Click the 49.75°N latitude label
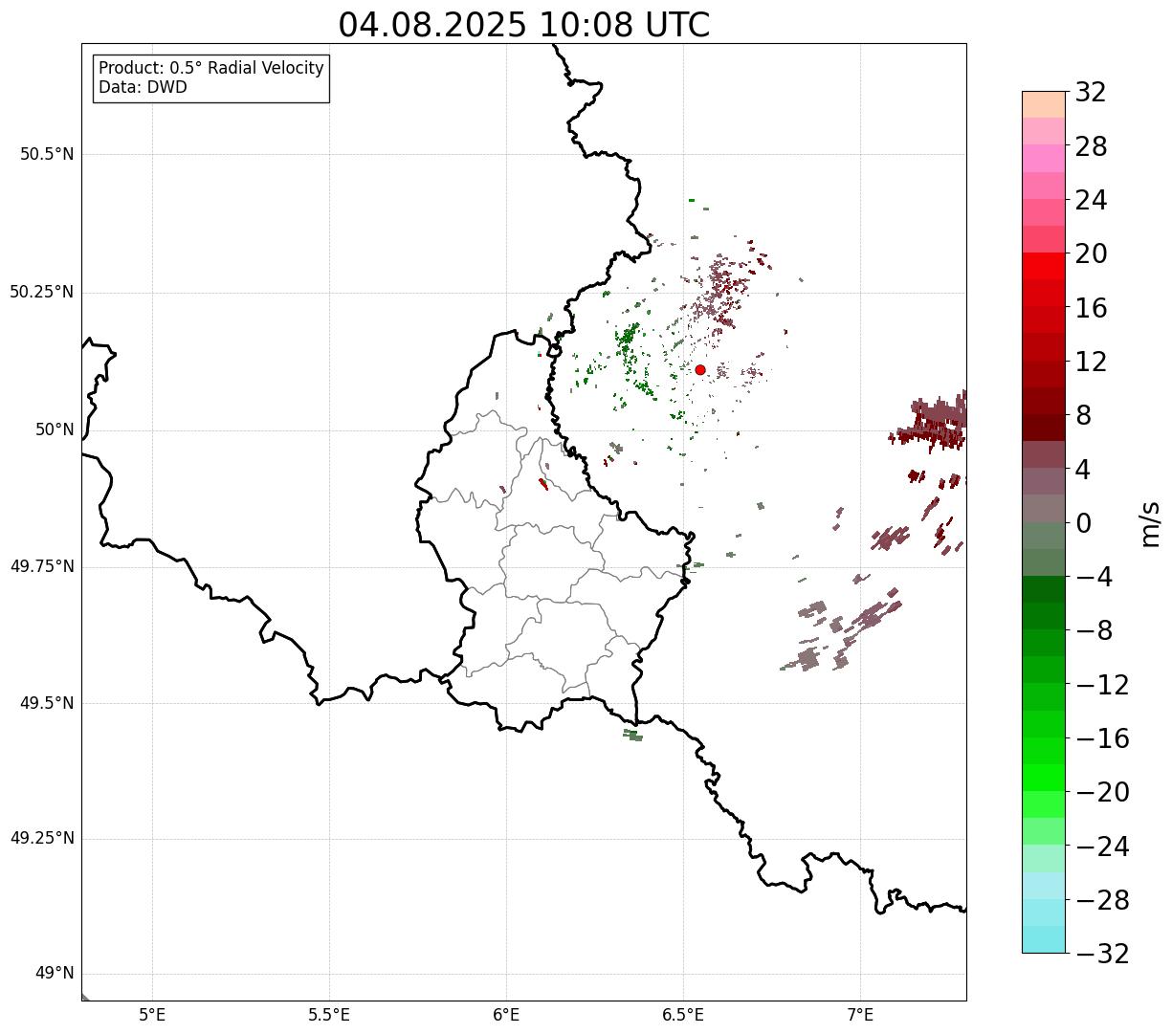The image size is (1172, 1034). 42,566
